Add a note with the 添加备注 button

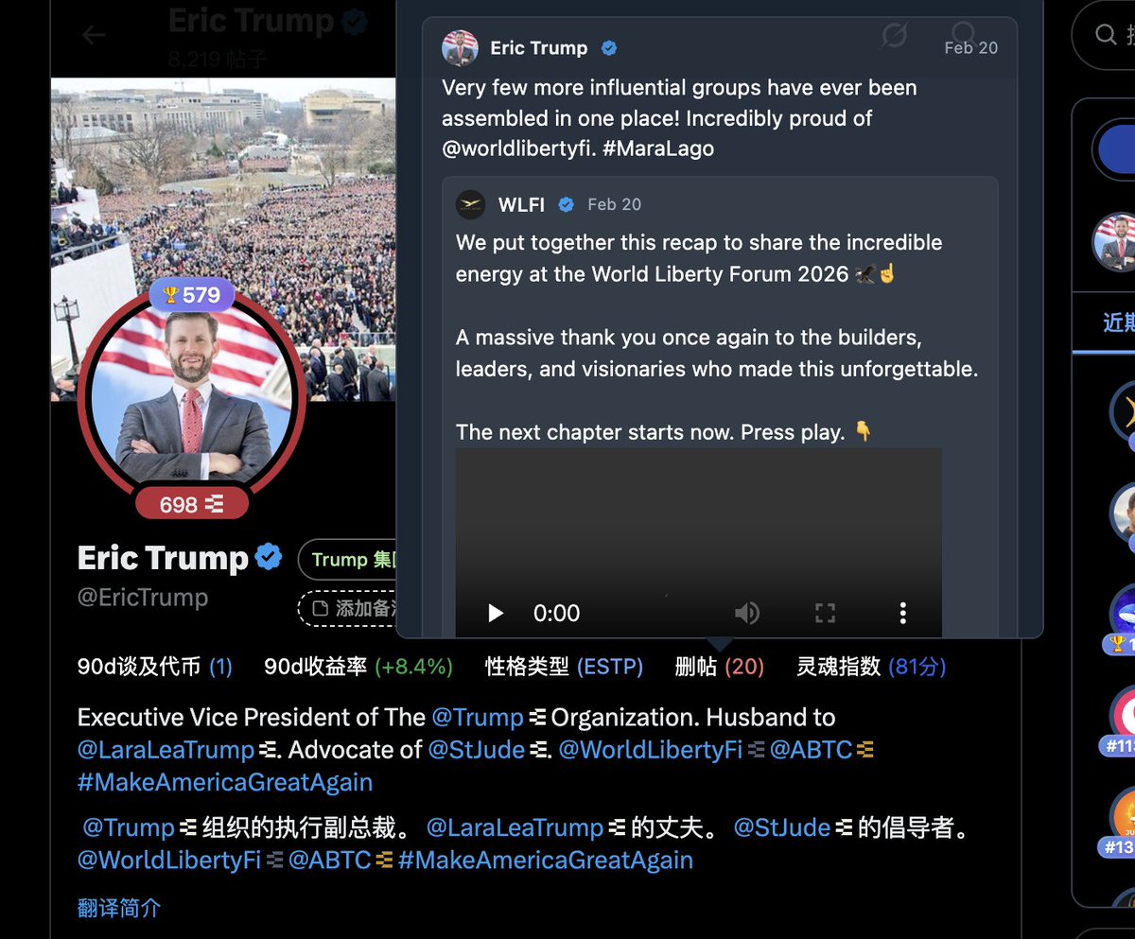348,608
